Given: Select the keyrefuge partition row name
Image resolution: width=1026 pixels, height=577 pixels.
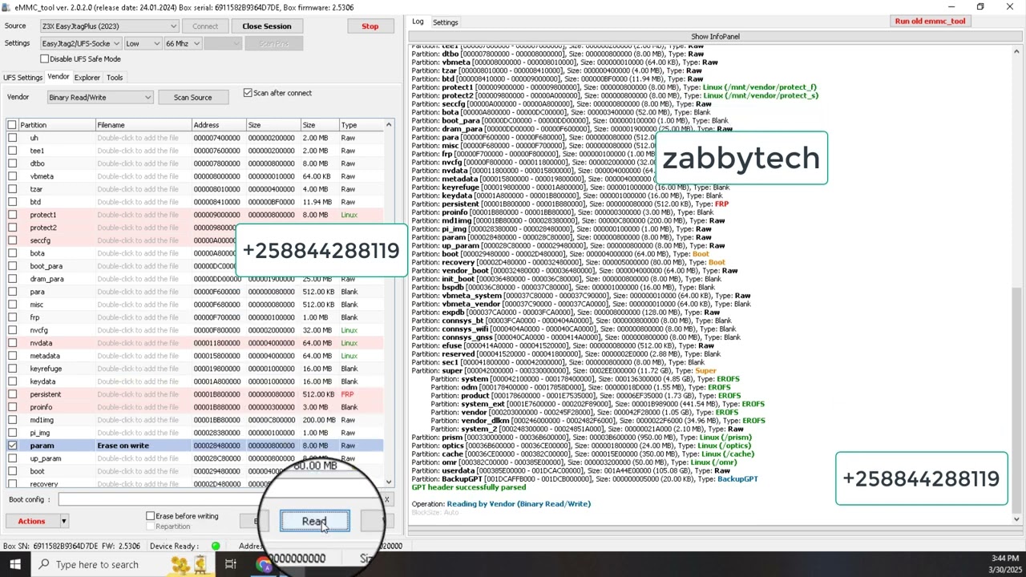Looking at the screenshot, I should click(x=46, y=369).
